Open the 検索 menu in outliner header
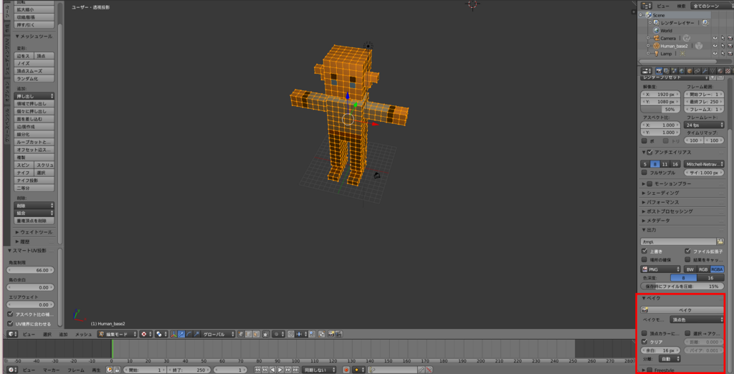The height and width of the screenshot is (374, 734). 681,6
